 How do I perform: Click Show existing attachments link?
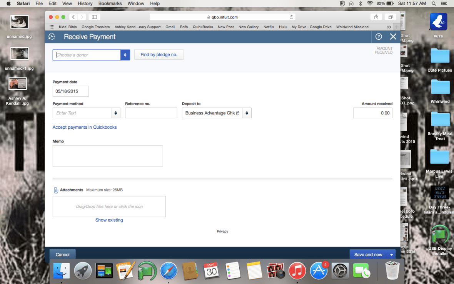tap(109, 220)
